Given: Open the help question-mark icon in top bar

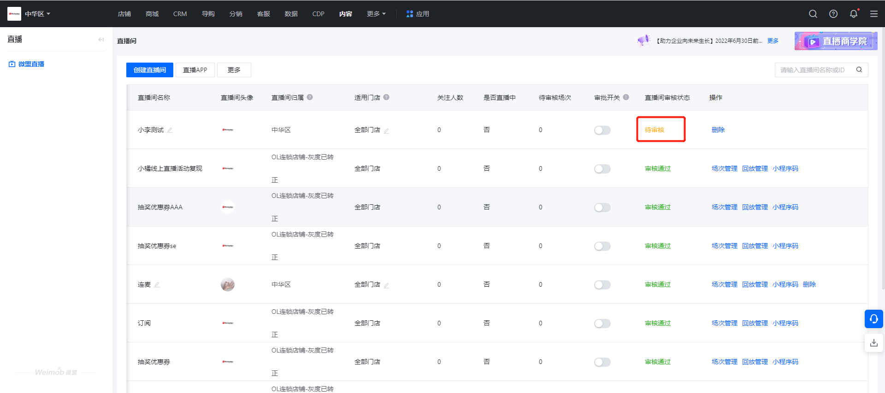Looking at the screenshot, I should pos(833,14).
